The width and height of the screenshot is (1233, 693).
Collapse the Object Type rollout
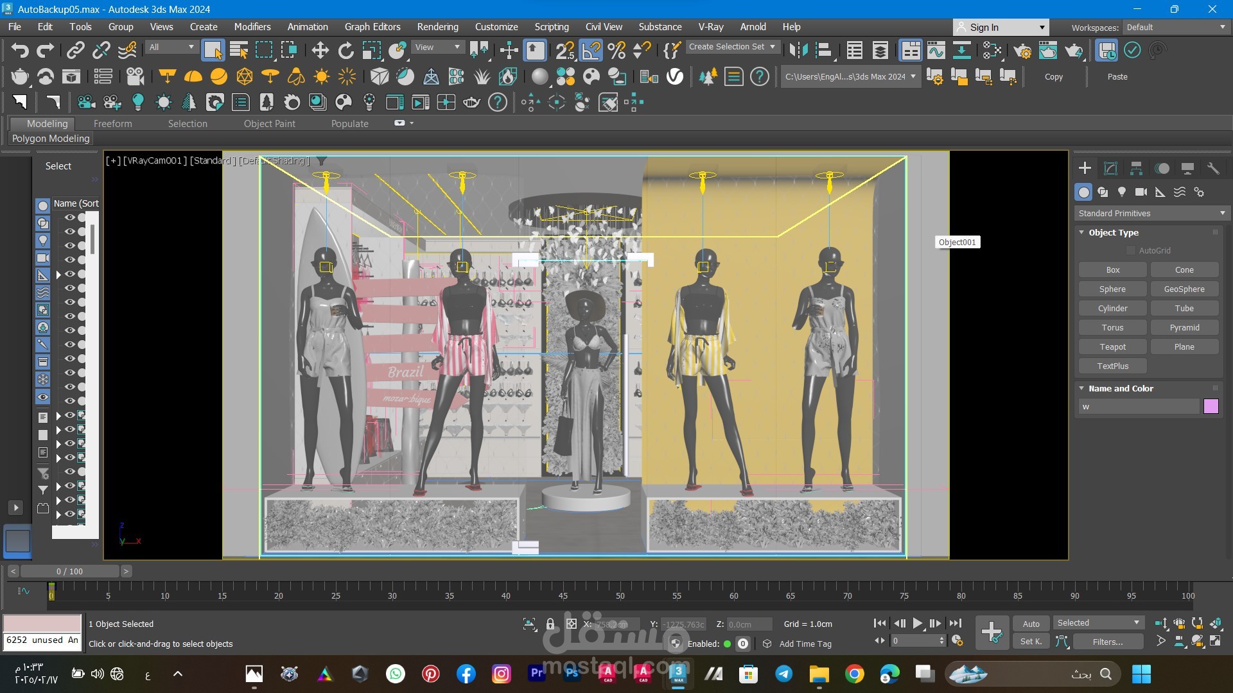click(x=1114, y=232)
